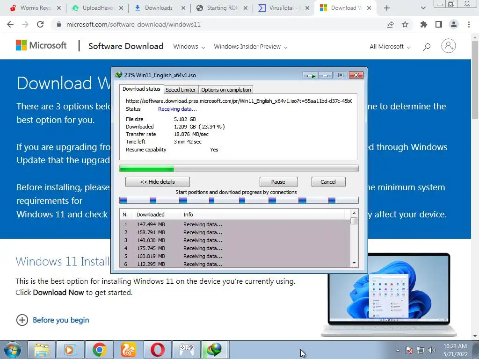This screenshot has width=479, height=359.
Task: Open the Windows Start orb
Action: [13, 350]
